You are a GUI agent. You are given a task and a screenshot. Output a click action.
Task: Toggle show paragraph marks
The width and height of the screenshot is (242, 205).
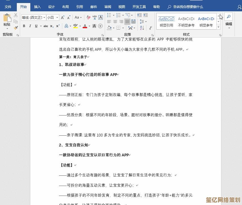click(151, 28)
